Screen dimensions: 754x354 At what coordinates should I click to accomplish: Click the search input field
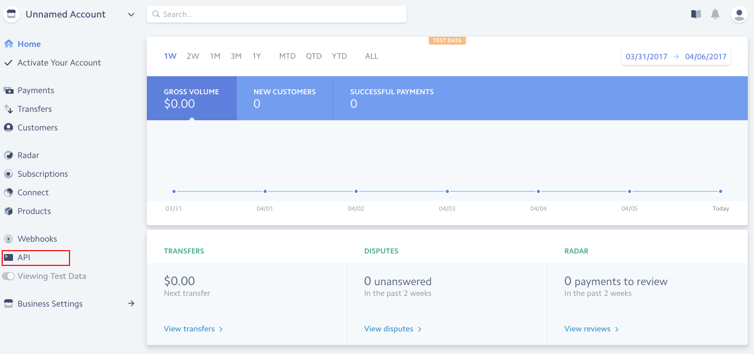[x=277, y=14]
